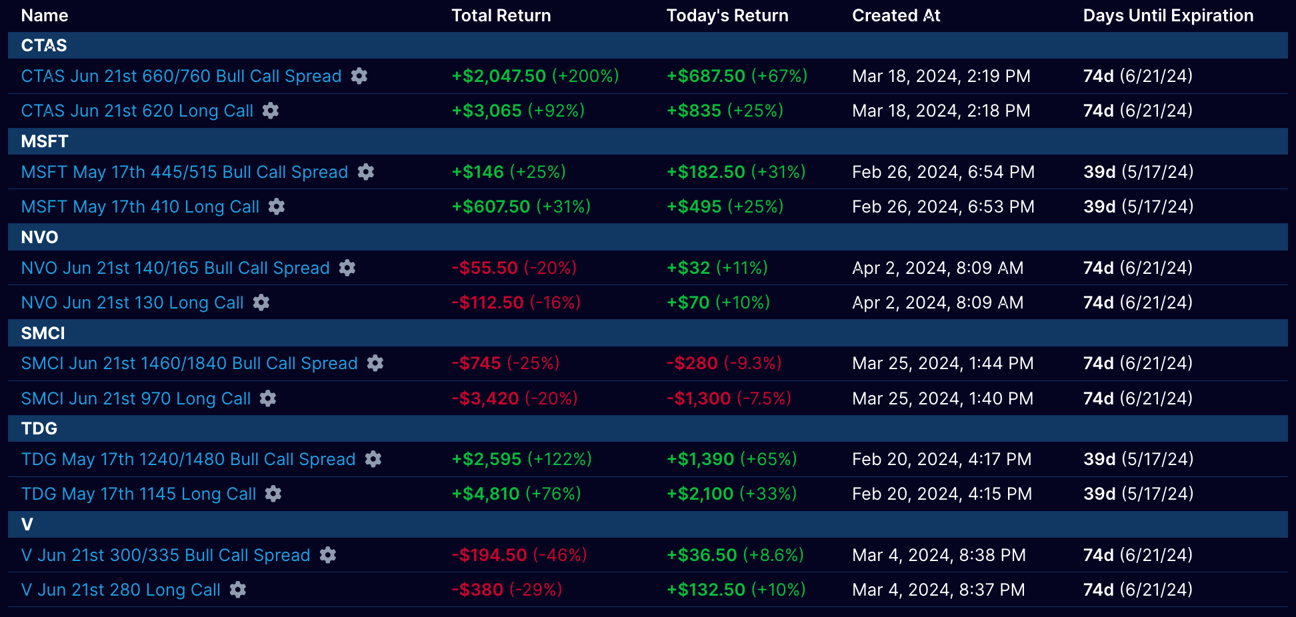This screenshot has height=617, width=1296.
Task: Open settings gear for NVO 140/165 Bull Call Spread
Action: point(347,268)
